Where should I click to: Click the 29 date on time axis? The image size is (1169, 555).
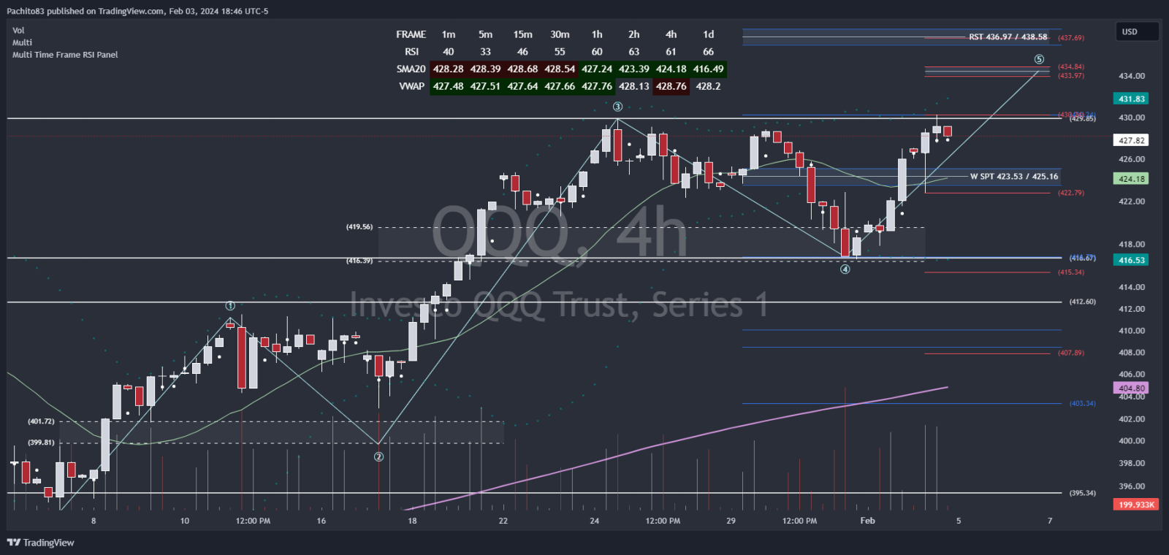(731, 521)
